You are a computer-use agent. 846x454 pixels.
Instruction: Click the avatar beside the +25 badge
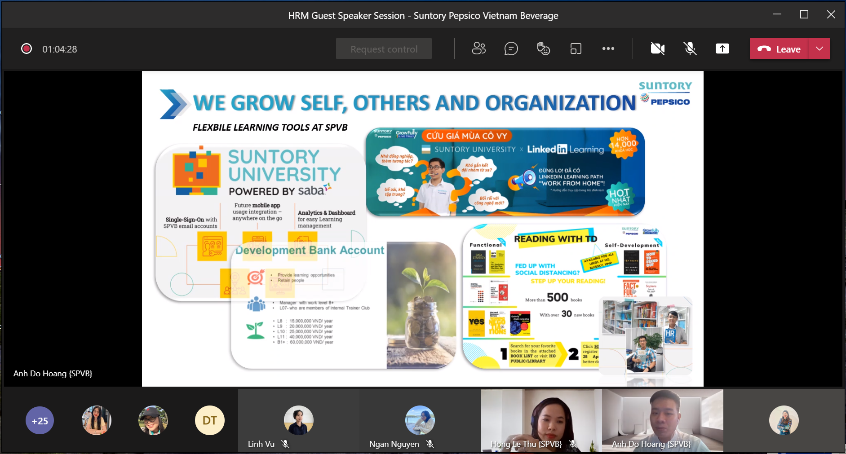(x=97, y=421)
